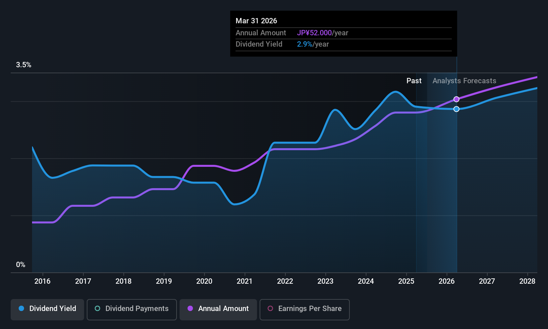Image resolution: width=548 pixels, height=329 pixels.
Task: Click the 2.9%/year tooltip value
Action: (x=313, y=44)
